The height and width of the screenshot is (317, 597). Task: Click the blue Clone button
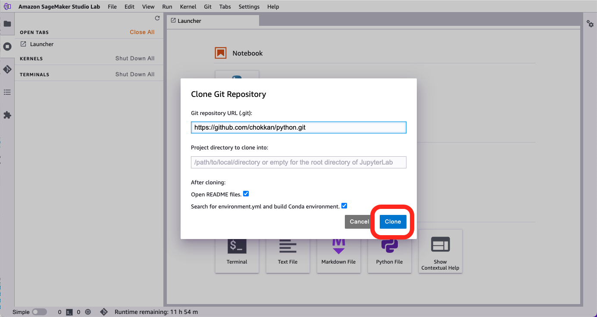pos(393,222)
